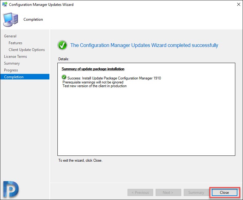
Task: Select the Summary step in sidebar
Action: [x=12, y=63]
